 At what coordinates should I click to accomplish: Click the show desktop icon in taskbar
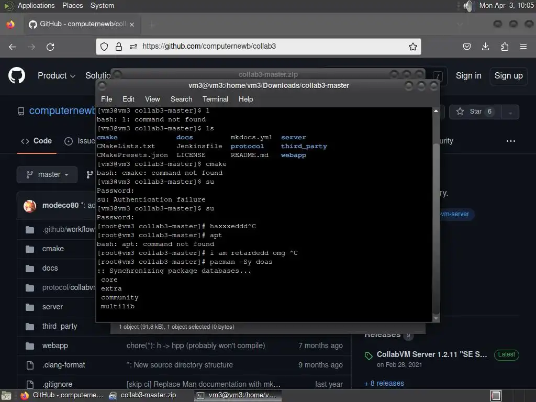pyautogui.click(x=6, y=396)
